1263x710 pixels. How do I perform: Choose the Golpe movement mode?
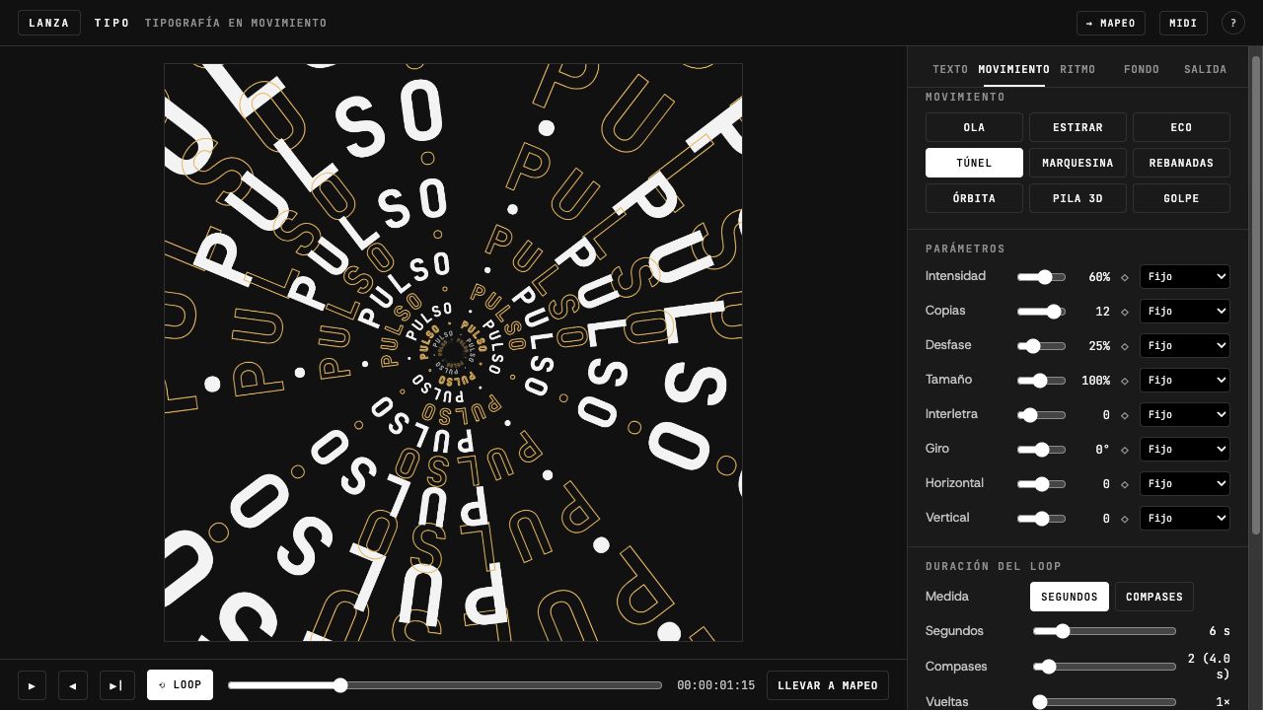[x=1181, y=198]
